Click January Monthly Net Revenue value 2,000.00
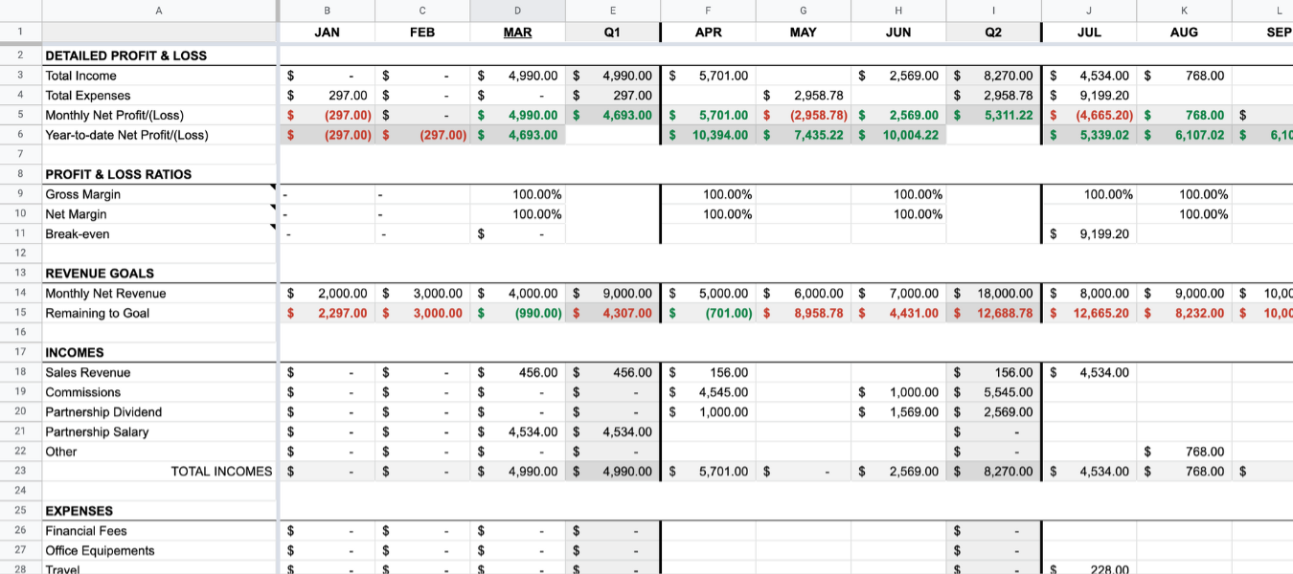This screenshot has width=1293, height=574. coord(327,294)
